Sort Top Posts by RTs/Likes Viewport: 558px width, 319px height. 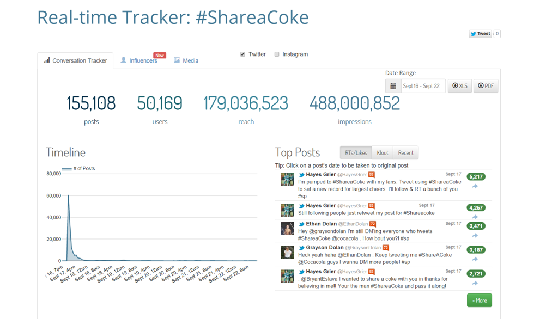click(x=356, y=153)
